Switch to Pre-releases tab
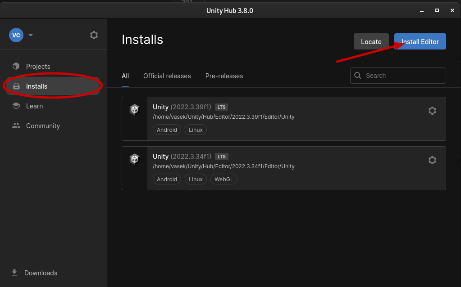Viewport: 461px width, 287px height. point(224,76)
